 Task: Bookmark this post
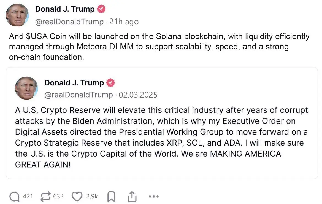point(111,197)
